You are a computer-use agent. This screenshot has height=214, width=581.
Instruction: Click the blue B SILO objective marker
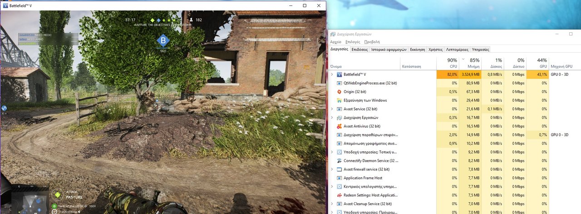coord(163,41)
